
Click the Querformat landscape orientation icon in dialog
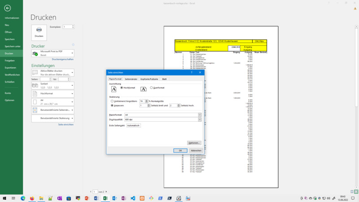[x=143, y=89]
